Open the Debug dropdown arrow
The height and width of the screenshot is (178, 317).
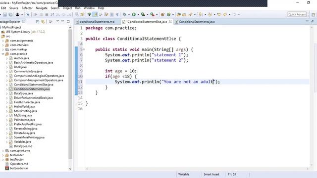[129, 14]
